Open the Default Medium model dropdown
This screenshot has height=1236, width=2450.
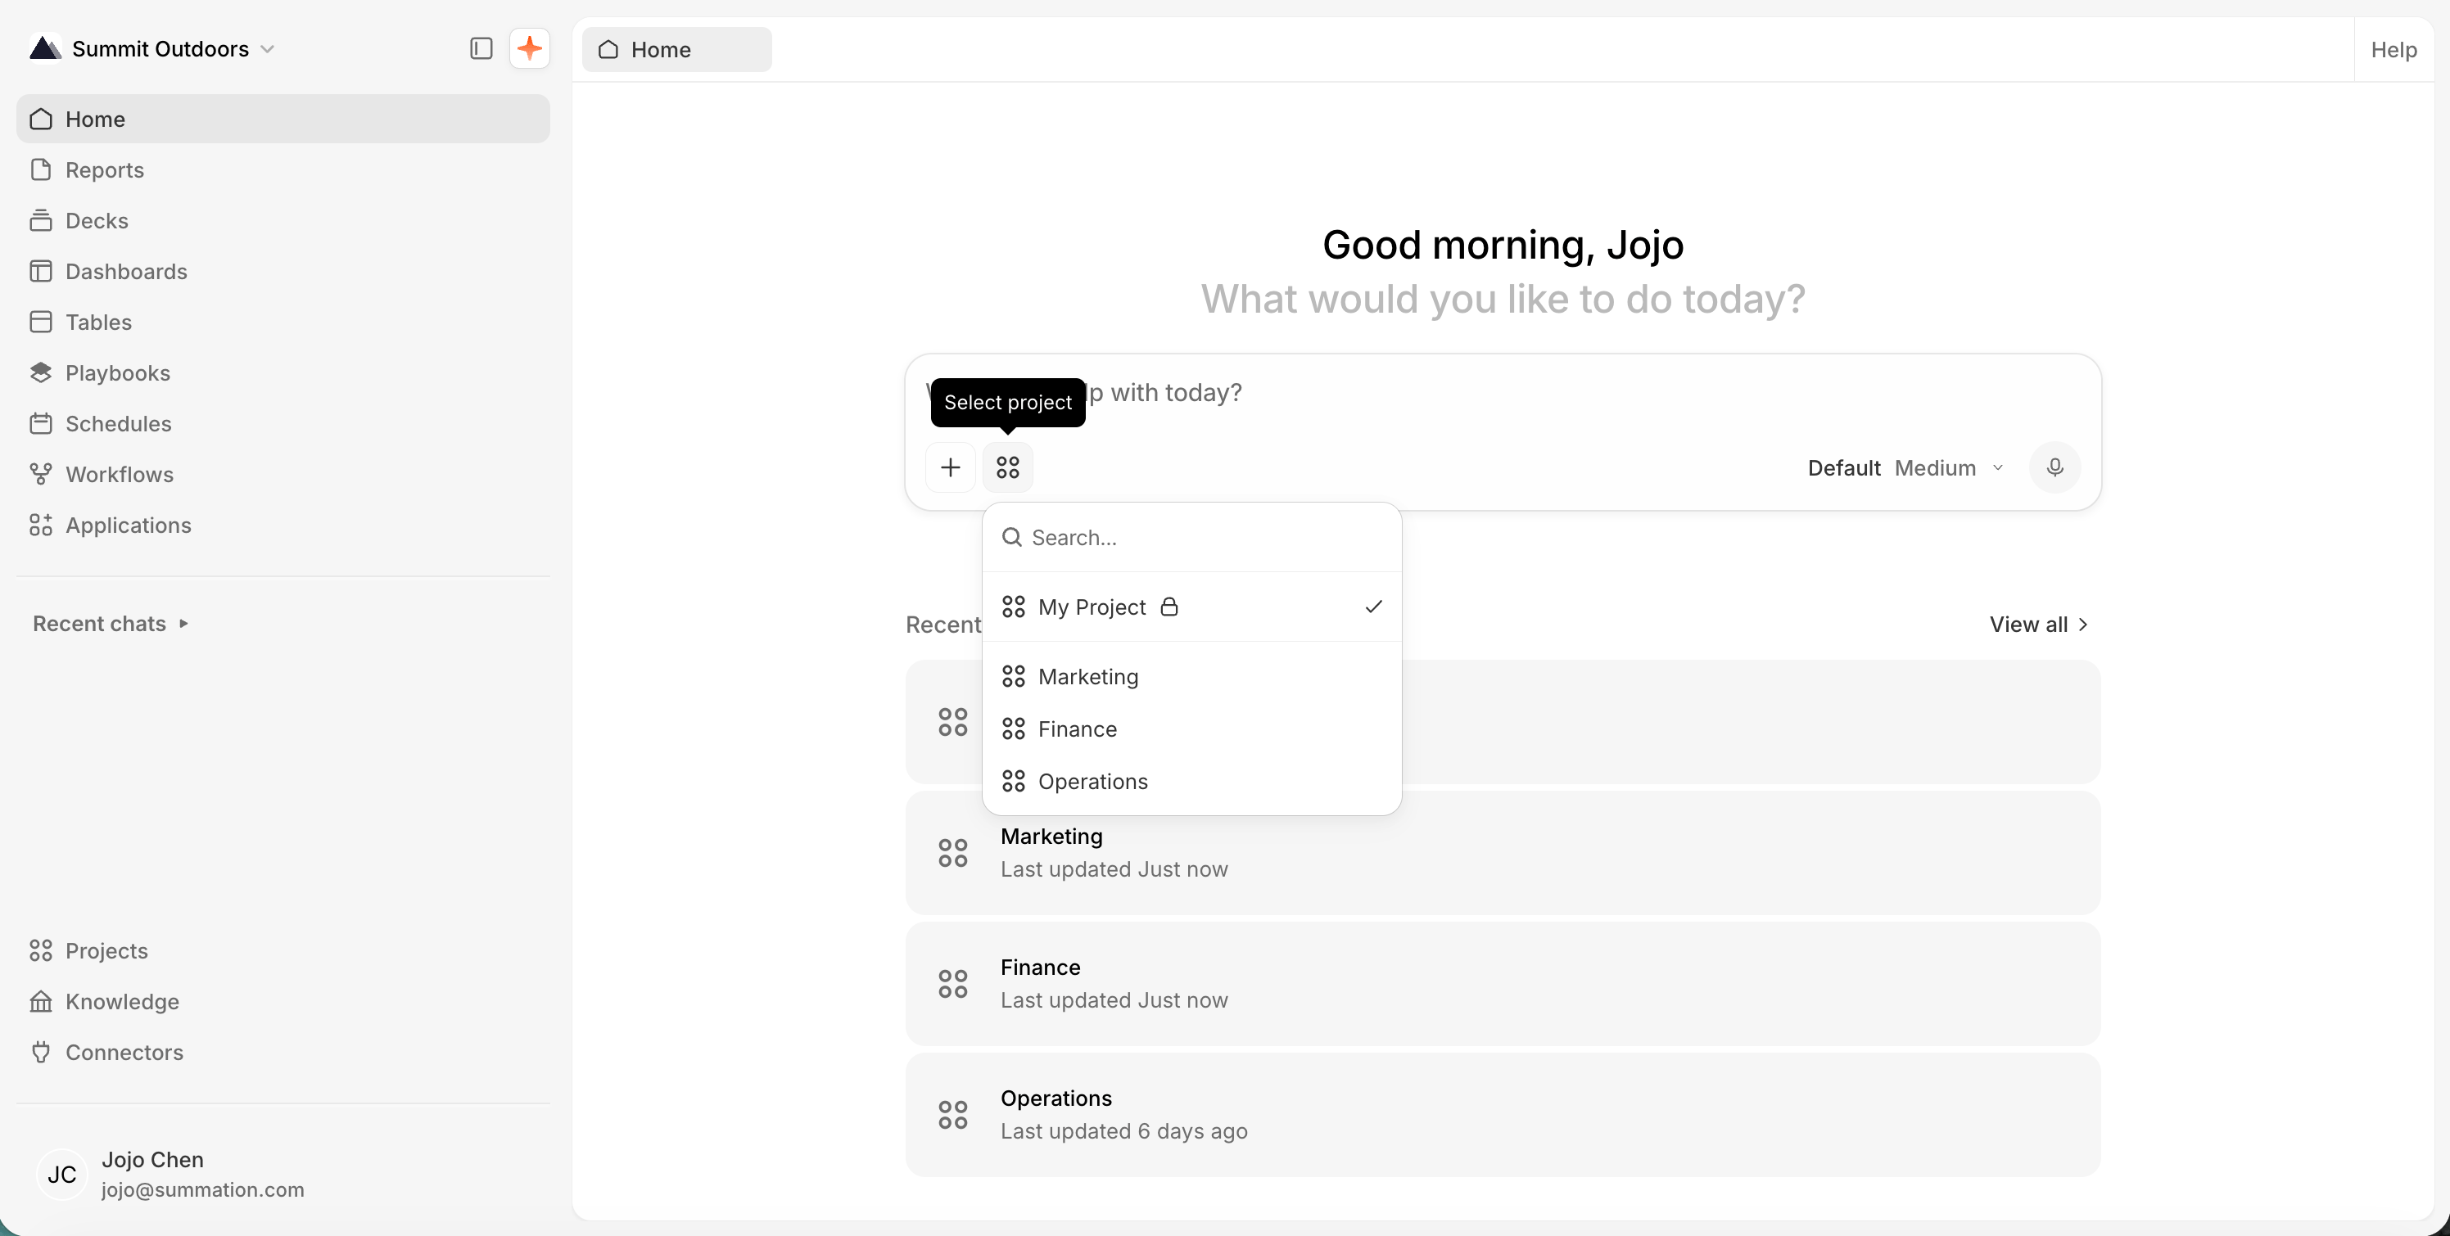pos(1905,467)
